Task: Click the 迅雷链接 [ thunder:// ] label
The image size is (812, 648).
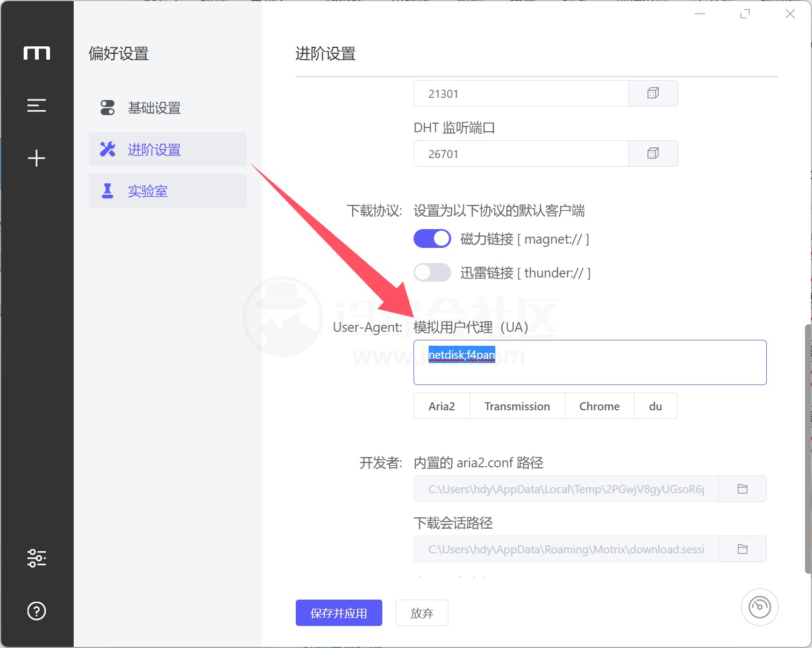Action: click(525, 273)
